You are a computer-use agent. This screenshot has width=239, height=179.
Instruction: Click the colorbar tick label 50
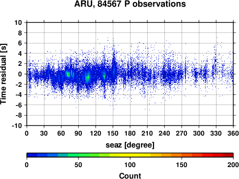pos(78,165)
